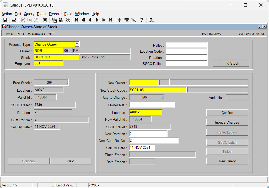Open the Query menu
Image resolution: width=269 pixels, height=188 pixels.
point(29,14)
